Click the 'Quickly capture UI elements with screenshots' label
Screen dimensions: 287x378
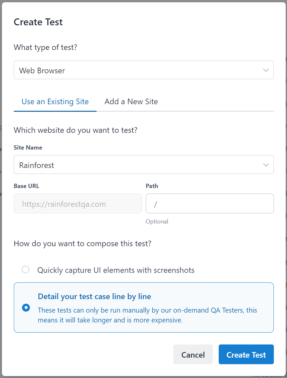point(116,270)
